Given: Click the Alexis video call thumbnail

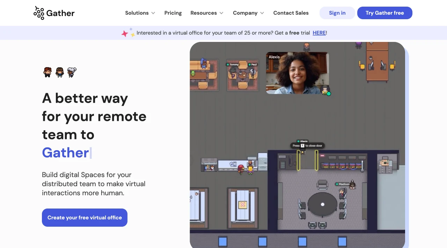Looking at the screenshot, I should (298, 73).
